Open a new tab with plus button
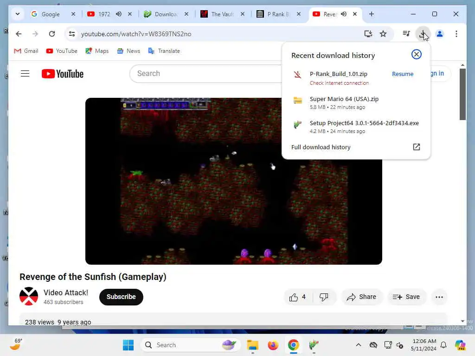 pos(372,14)
